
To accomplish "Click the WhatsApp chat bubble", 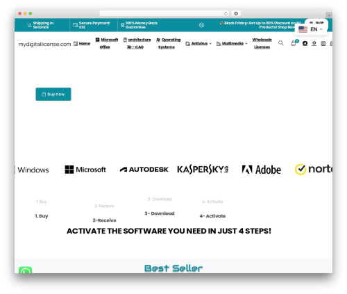I will click(25, 270).
